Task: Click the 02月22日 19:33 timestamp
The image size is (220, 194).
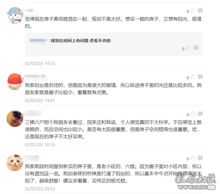Action: pos(40,63)
